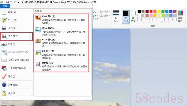Save as GIF 图片(G)
This screenshot has width=187, height=106.
click(61, 55)
